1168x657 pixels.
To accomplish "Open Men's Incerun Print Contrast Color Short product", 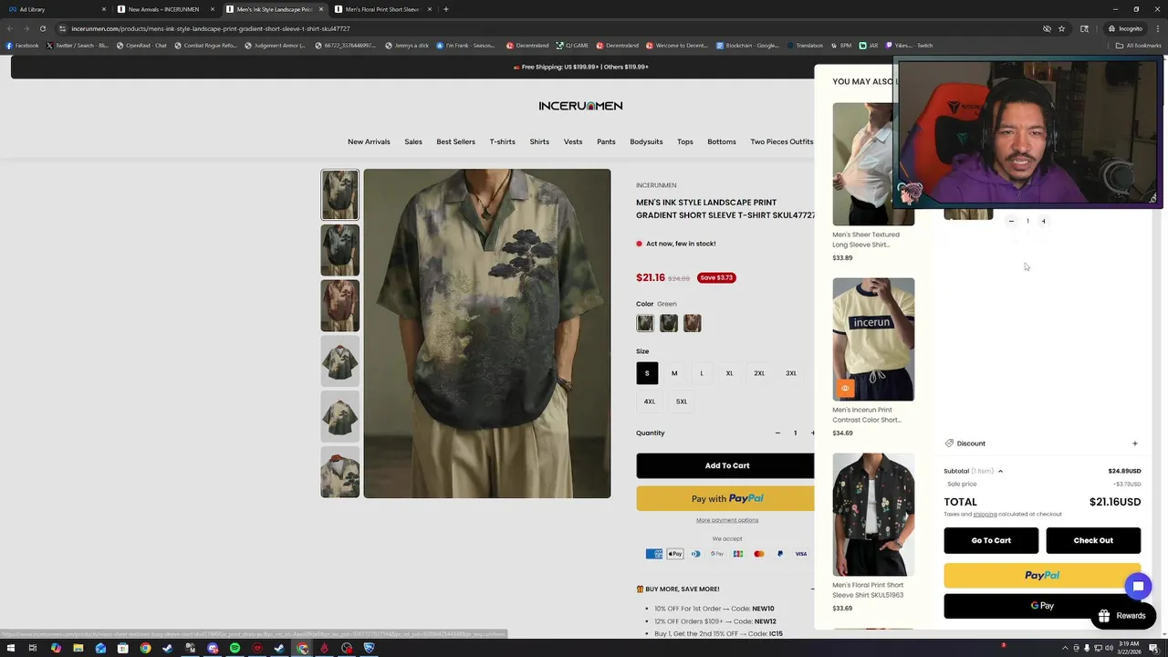I will [867, 414].
